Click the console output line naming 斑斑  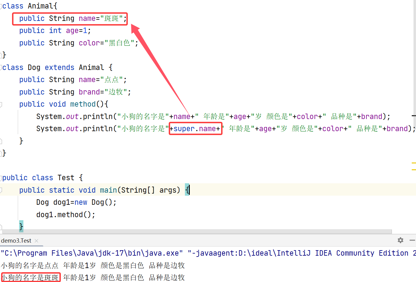point(93,278)
